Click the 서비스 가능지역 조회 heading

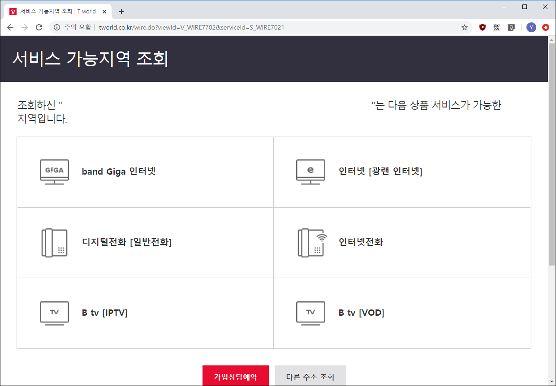[x=90, y=59]
